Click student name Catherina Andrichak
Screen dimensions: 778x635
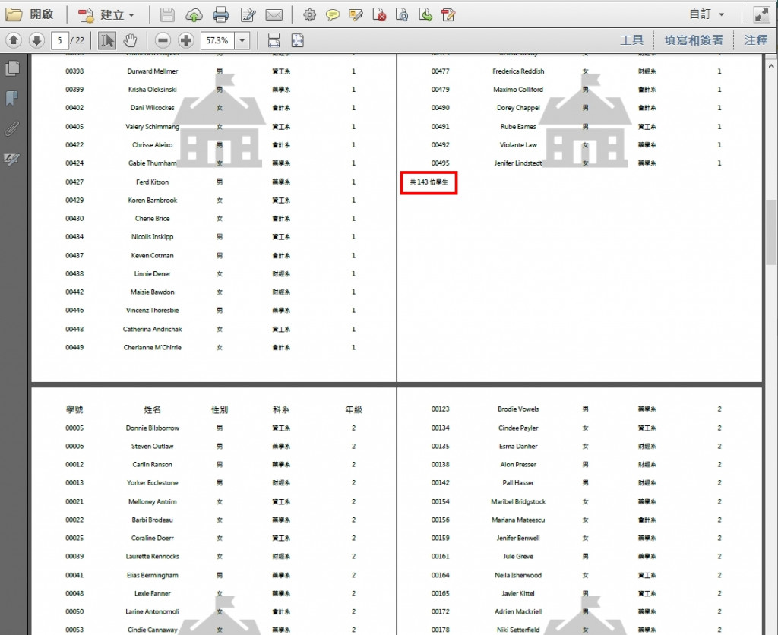pos(152,329)
